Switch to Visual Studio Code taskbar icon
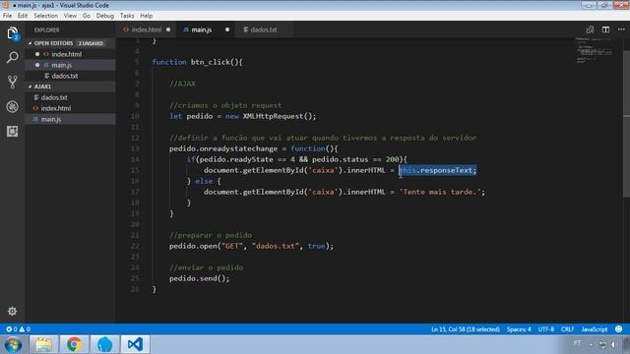Screen dimensions: 630x354 135,345
